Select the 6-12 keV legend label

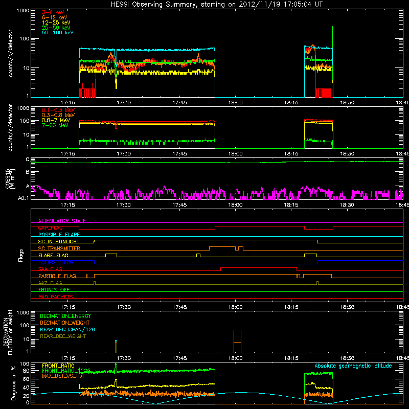[x=55, y=17]
